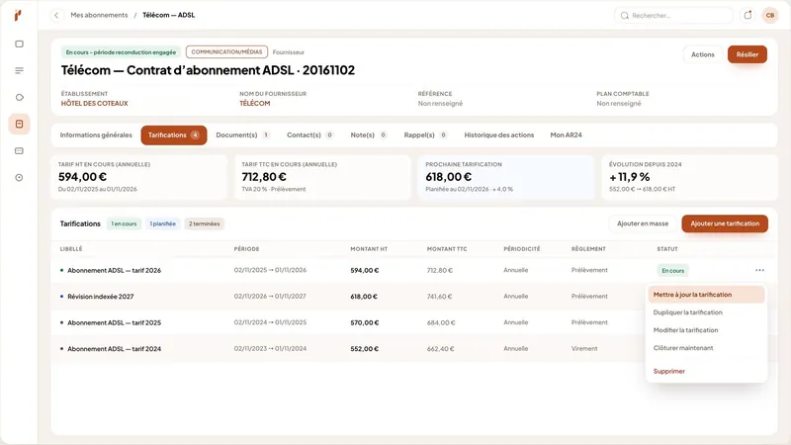791x445 pixels.
Task: Click 552,00 € amount in tarif 2024 row
Action: [364, 349]
